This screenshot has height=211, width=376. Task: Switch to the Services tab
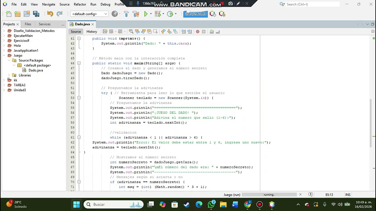[x=45, y=24]
